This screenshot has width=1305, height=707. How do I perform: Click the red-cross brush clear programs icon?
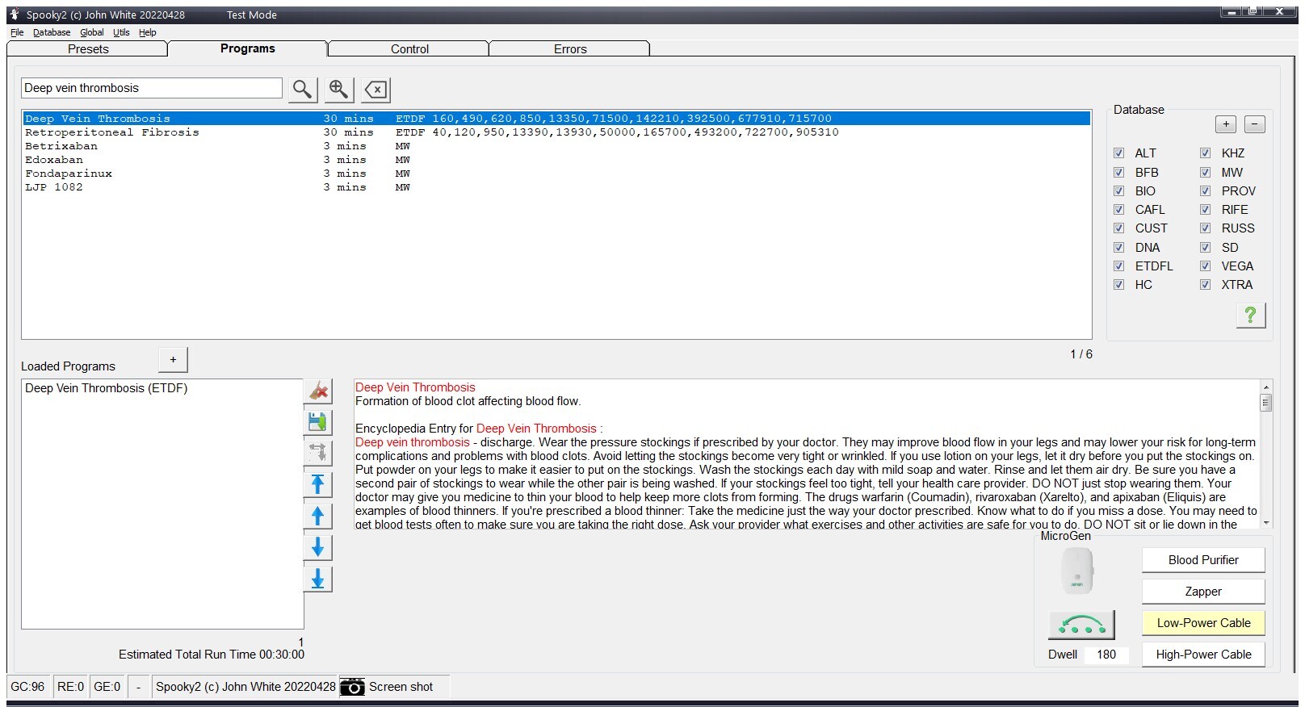[318, 391]
